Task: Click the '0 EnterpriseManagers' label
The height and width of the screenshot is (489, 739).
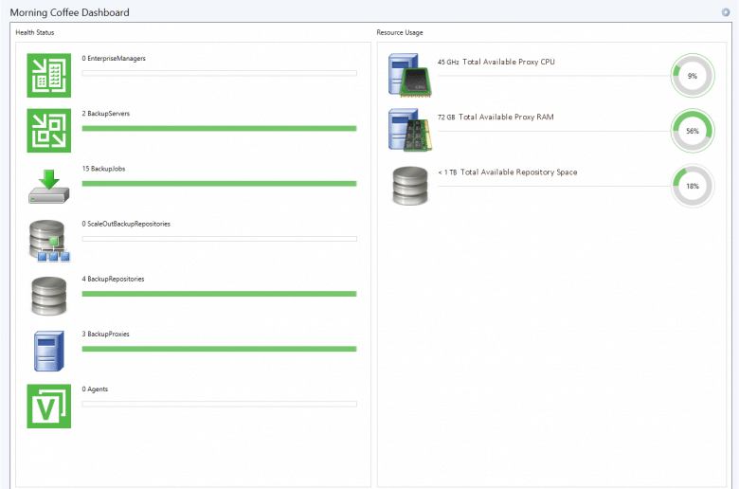Action: [114, 59]
